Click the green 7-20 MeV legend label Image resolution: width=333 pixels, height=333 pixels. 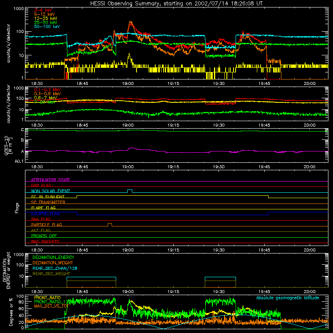pyautogui.click(x=45, y=102)
